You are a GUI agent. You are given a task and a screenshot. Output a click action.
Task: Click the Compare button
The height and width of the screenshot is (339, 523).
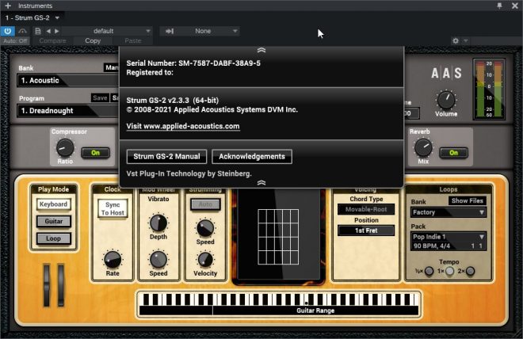tap(52, 40)
